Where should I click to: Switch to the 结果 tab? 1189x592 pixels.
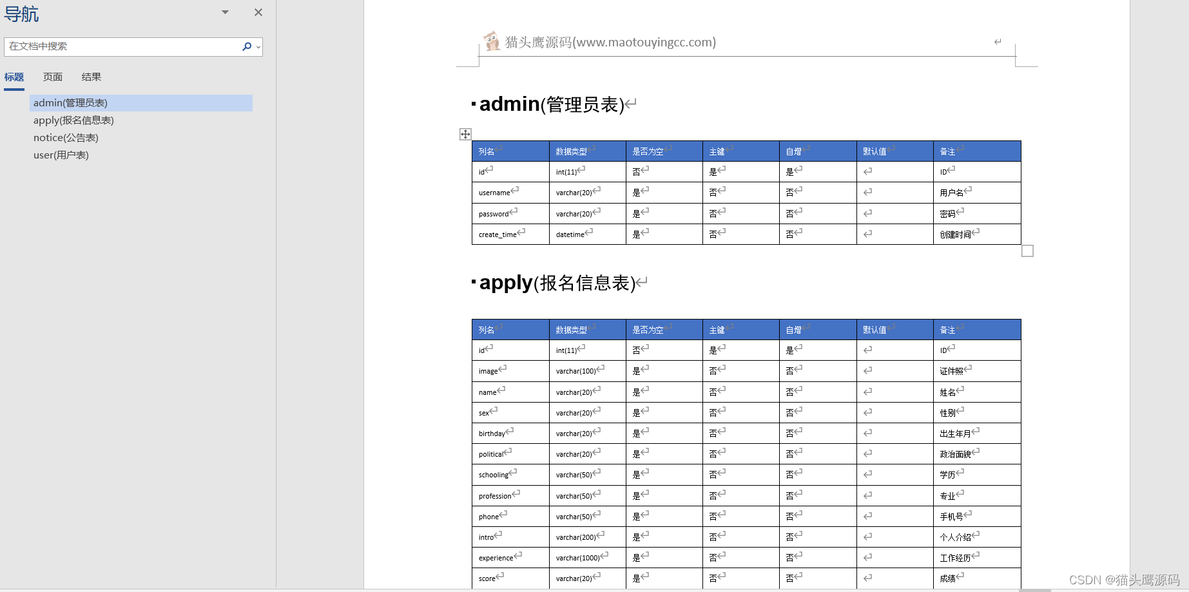click(92, 77)
